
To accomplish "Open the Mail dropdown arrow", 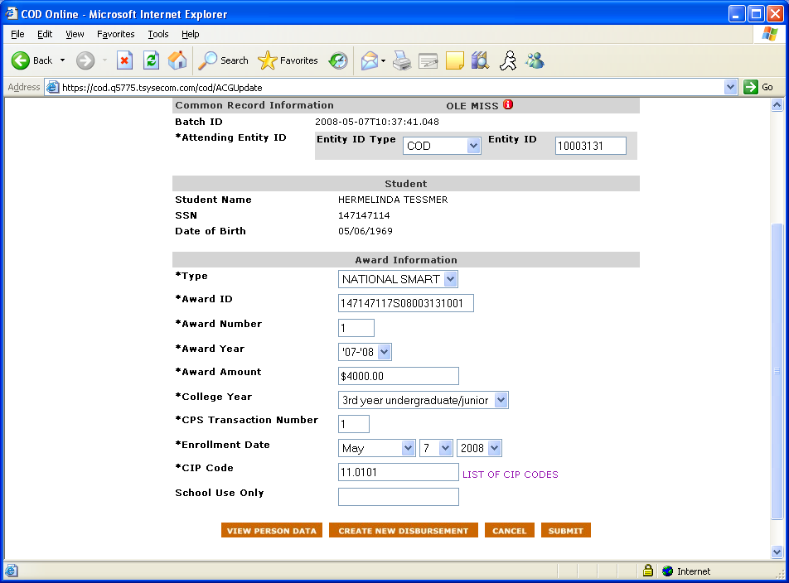I will (x=384, y=60).
